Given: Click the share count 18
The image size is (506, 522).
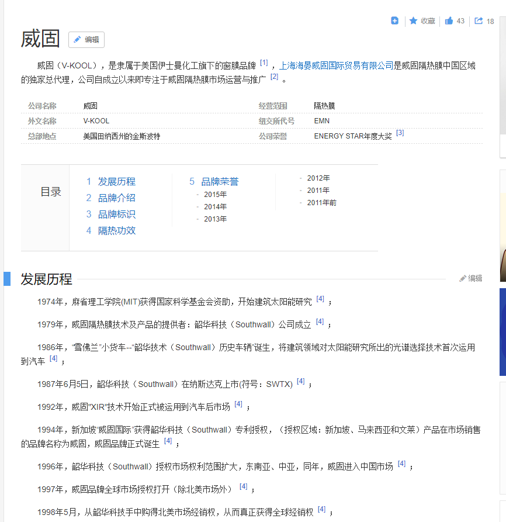Looking at the screenshot, I should click(490, 21).
